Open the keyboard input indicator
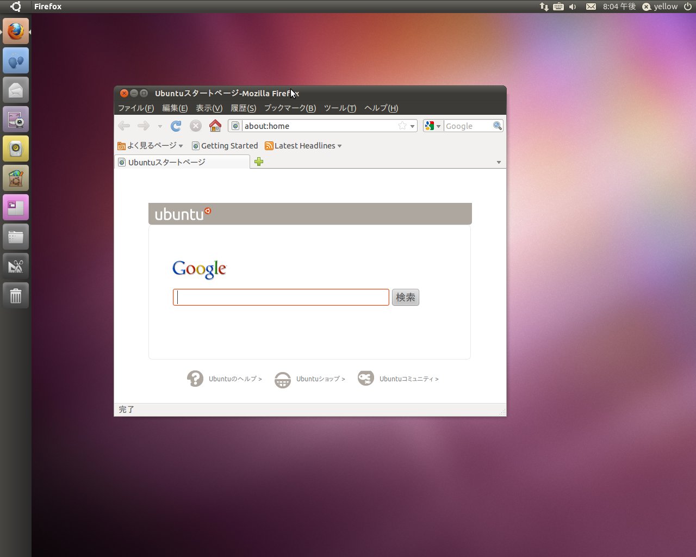This screenshot has height=557, width=696. [x=558, y=7]
